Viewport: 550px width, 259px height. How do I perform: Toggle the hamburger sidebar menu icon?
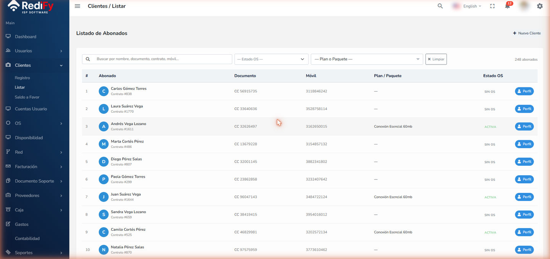(78, 6)
